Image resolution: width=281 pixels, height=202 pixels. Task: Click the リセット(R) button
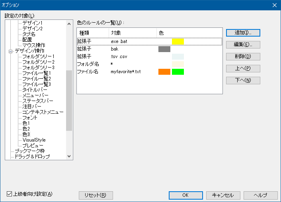[96, 195]
